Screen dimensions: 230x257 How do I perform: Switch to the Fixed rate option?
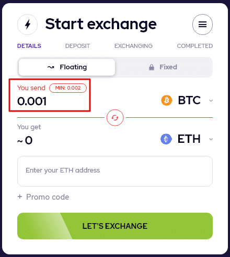coord(164,67)
